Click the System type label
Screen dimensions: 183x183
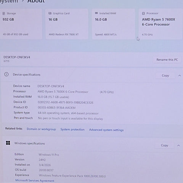pyautogui.click(x=22, y=112)
